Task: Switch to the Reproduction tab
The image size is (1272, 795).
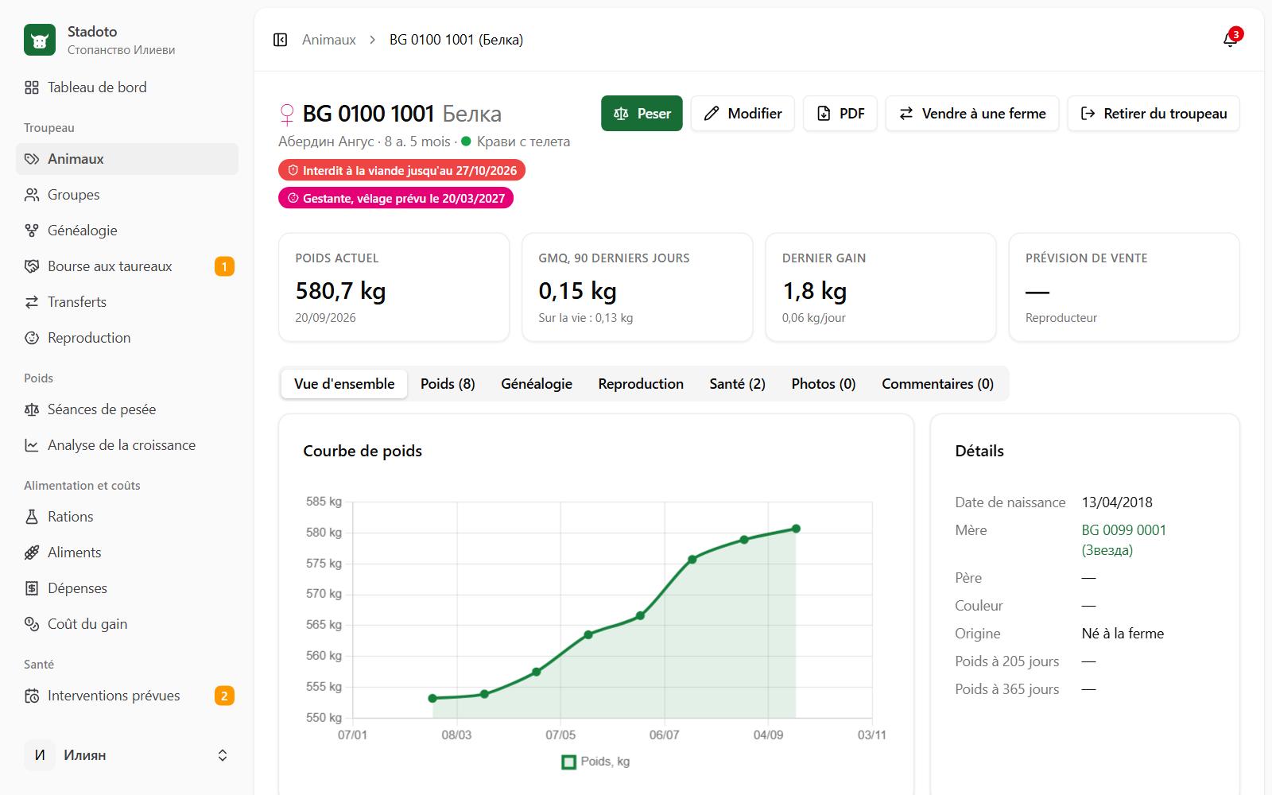Action: pyautogui.click(x=641, y=384)
